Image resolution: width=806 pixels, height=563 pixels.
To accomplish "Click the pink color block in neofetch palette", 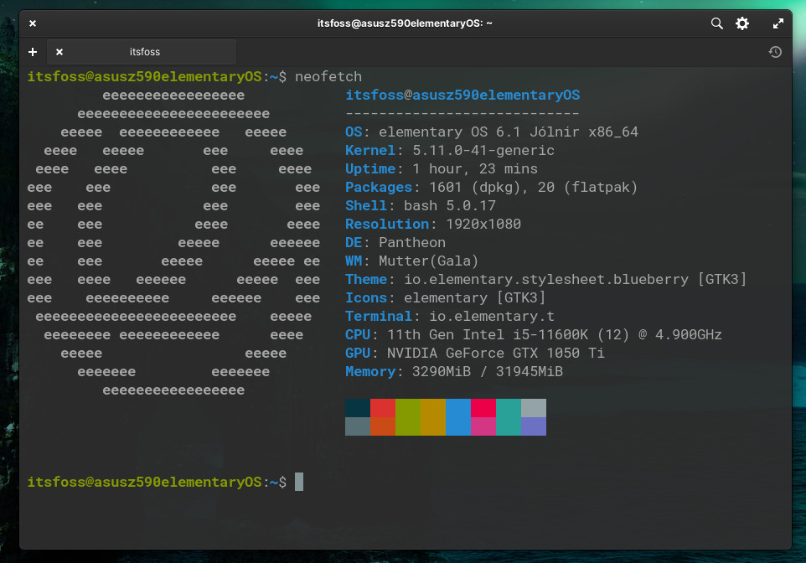I will click(483, 426).
